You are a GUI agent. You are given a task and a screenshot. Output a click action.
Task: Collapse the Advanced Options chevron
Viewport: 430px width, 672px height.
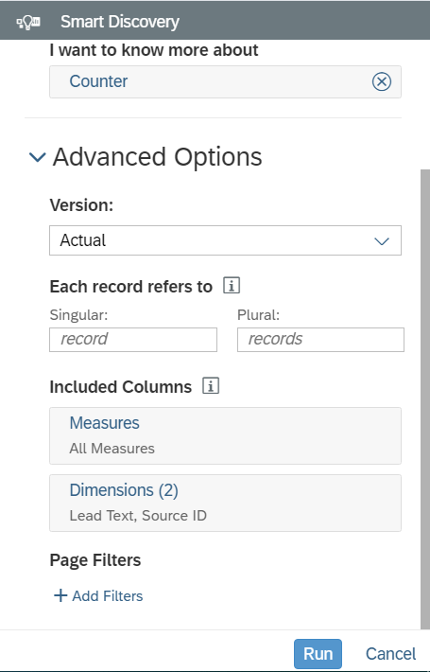[x=37, y=157]
